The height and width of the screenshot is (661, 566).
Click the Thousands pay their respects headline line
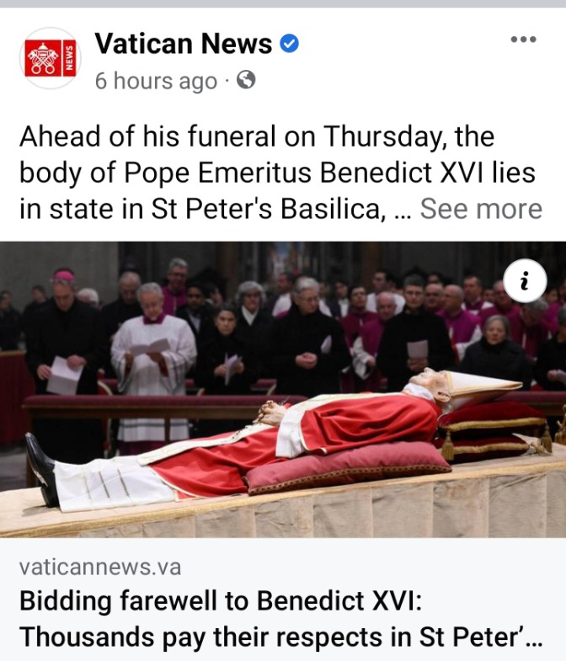[x=280, y=637]
